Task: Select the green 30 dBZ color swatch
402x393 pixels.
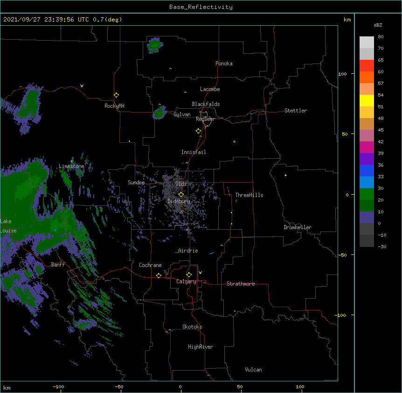Action: pyautogui.click(x=367, y=194)
